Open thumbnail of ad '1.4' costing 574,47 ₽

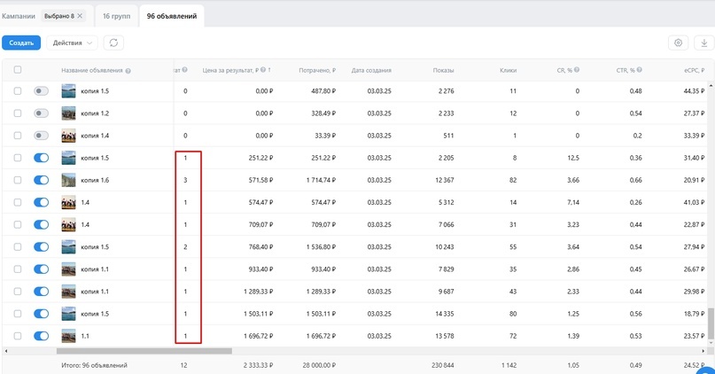tap(68, 202)
